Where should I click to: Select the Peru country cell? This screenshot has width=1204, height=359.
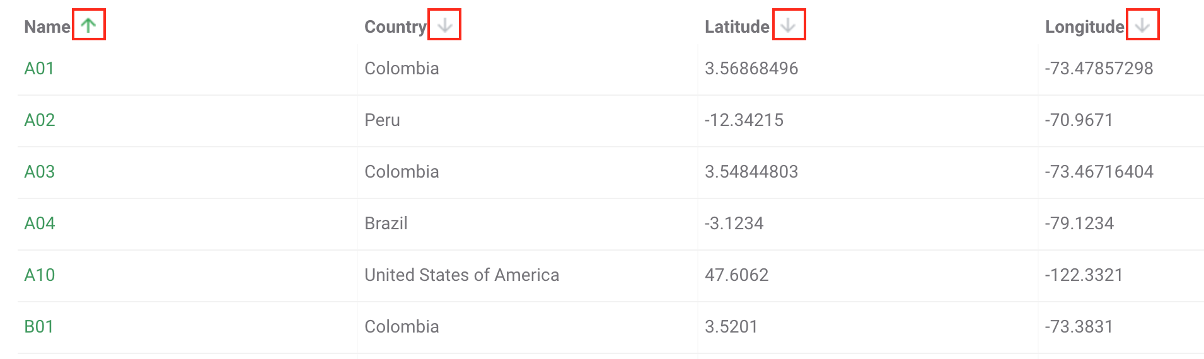point(382,120)
